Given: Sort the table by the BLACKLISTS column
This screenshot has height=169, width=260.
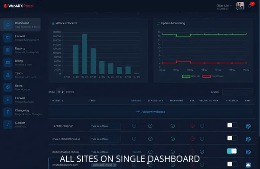Looking at the screenshot, I should pyautogui.click(x=156, y=101).
